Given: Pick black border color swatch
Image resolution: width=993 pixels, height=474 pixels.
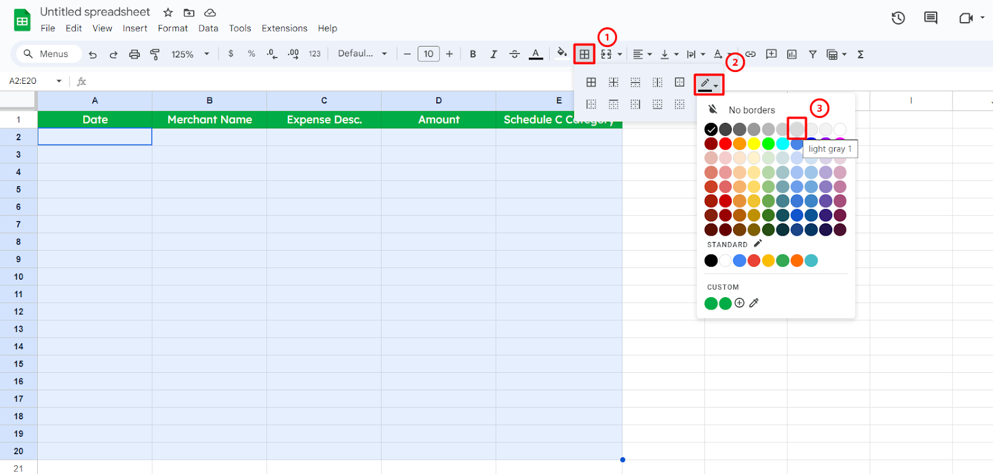Looking at the screenshot, I should (x=711, y=129).
